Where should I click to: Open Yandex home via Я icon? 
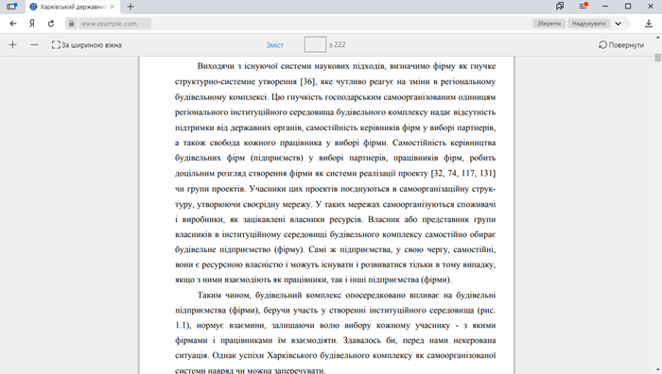tap(32, 24)
